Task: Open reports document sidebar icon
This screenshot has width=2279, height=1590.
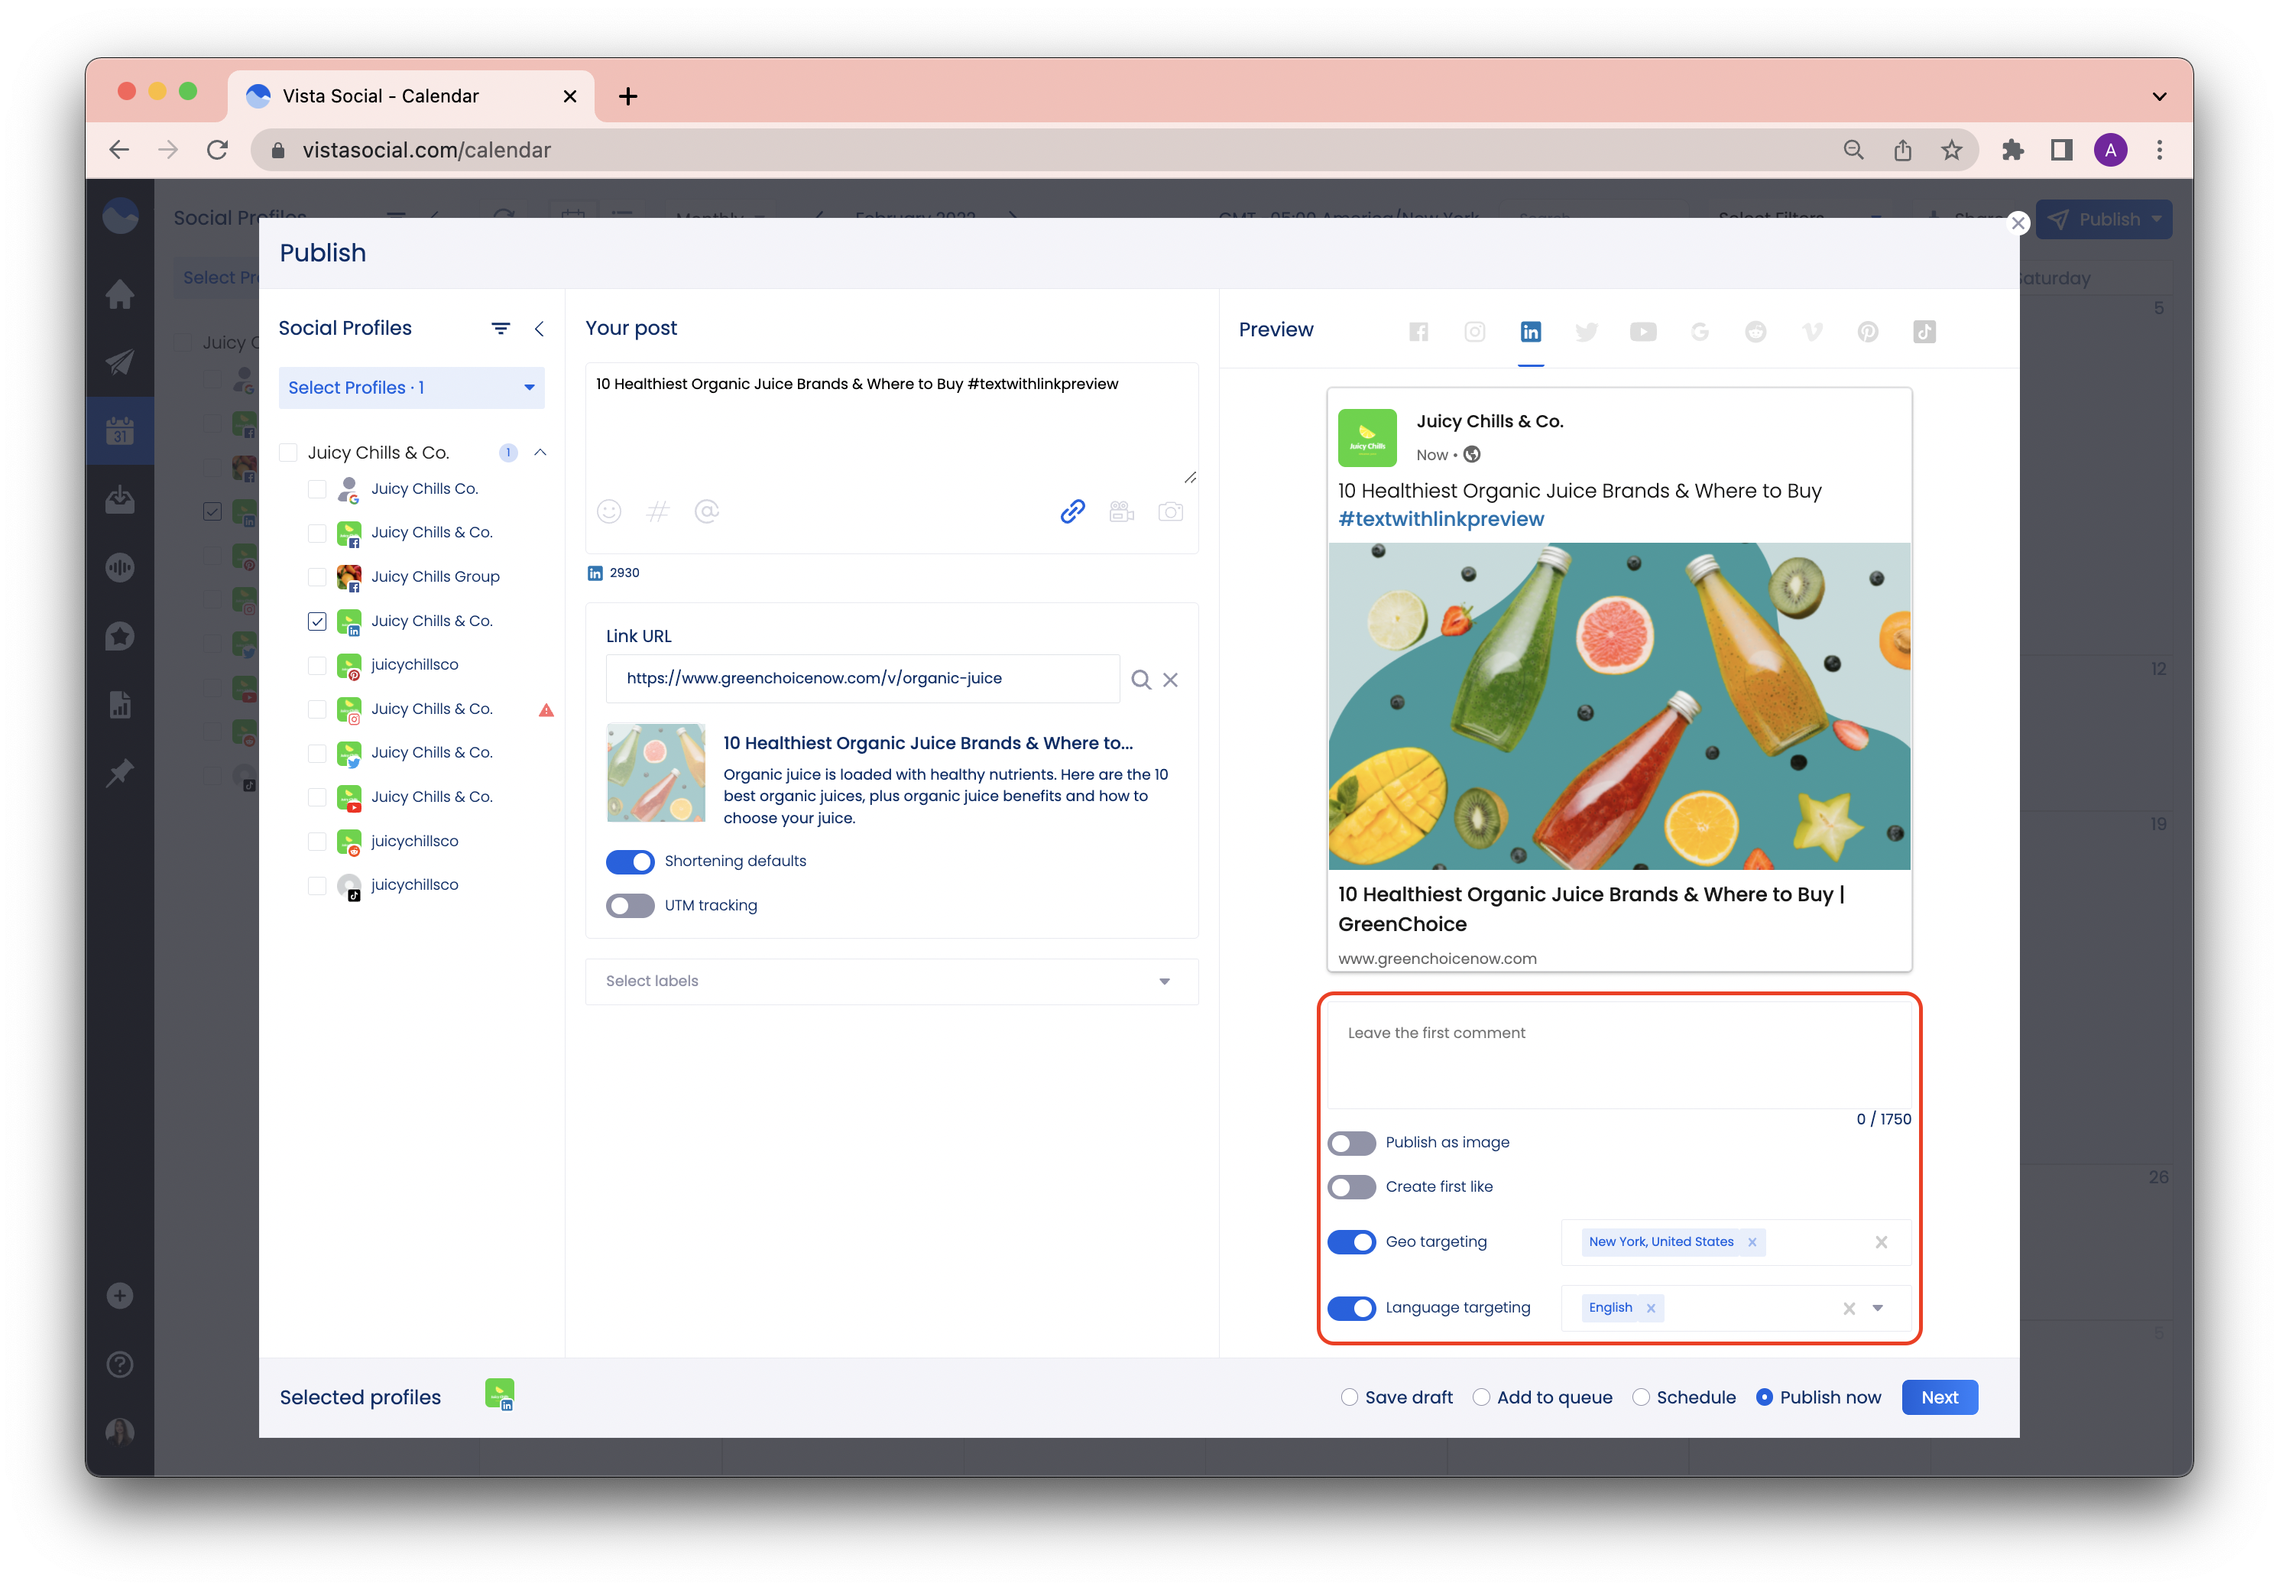Action: point(120,705)
